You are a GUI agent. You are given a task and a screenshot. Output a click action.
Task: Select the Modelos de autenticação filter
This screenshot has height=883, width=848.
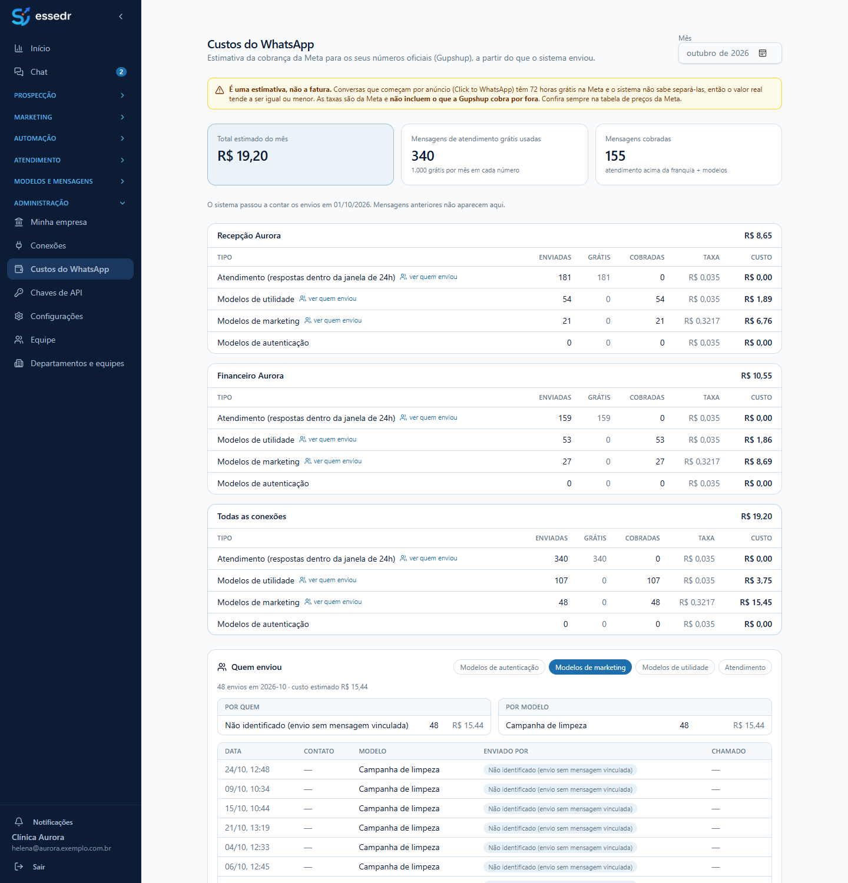click(499, 667)
